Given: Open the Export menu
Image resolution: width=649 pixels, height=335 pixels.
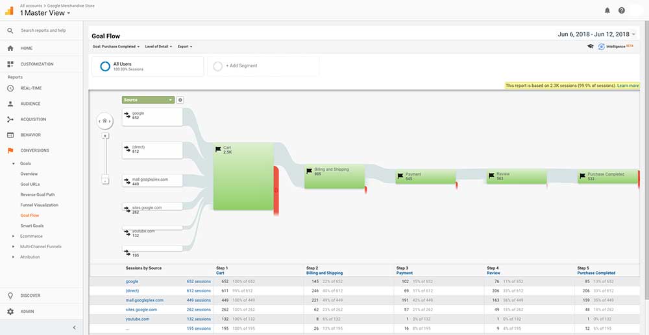Looking at the screenshot, I should click(x=184, y=47).
